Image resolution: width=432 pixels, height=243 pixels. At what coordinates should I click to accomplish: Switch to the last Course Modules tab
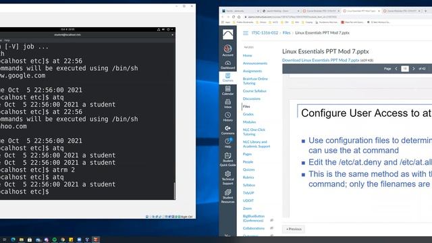(402, 11)
